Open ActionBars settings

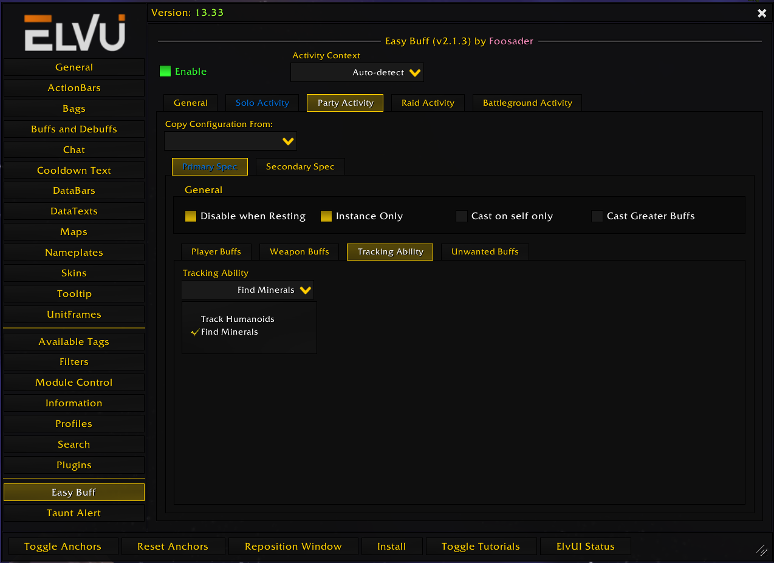[x=74, y=88]
